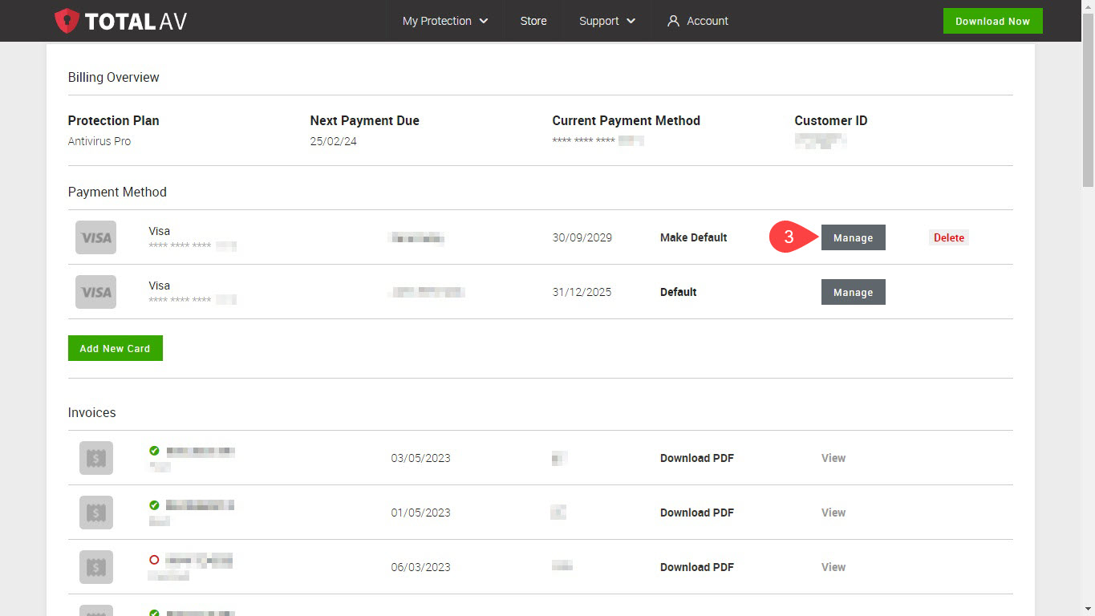Image resolution: width=1095 pixels, height=616 pixels.
Task: Click the 01/05/2023 invoice date
Action: click(x=420, y=513)
